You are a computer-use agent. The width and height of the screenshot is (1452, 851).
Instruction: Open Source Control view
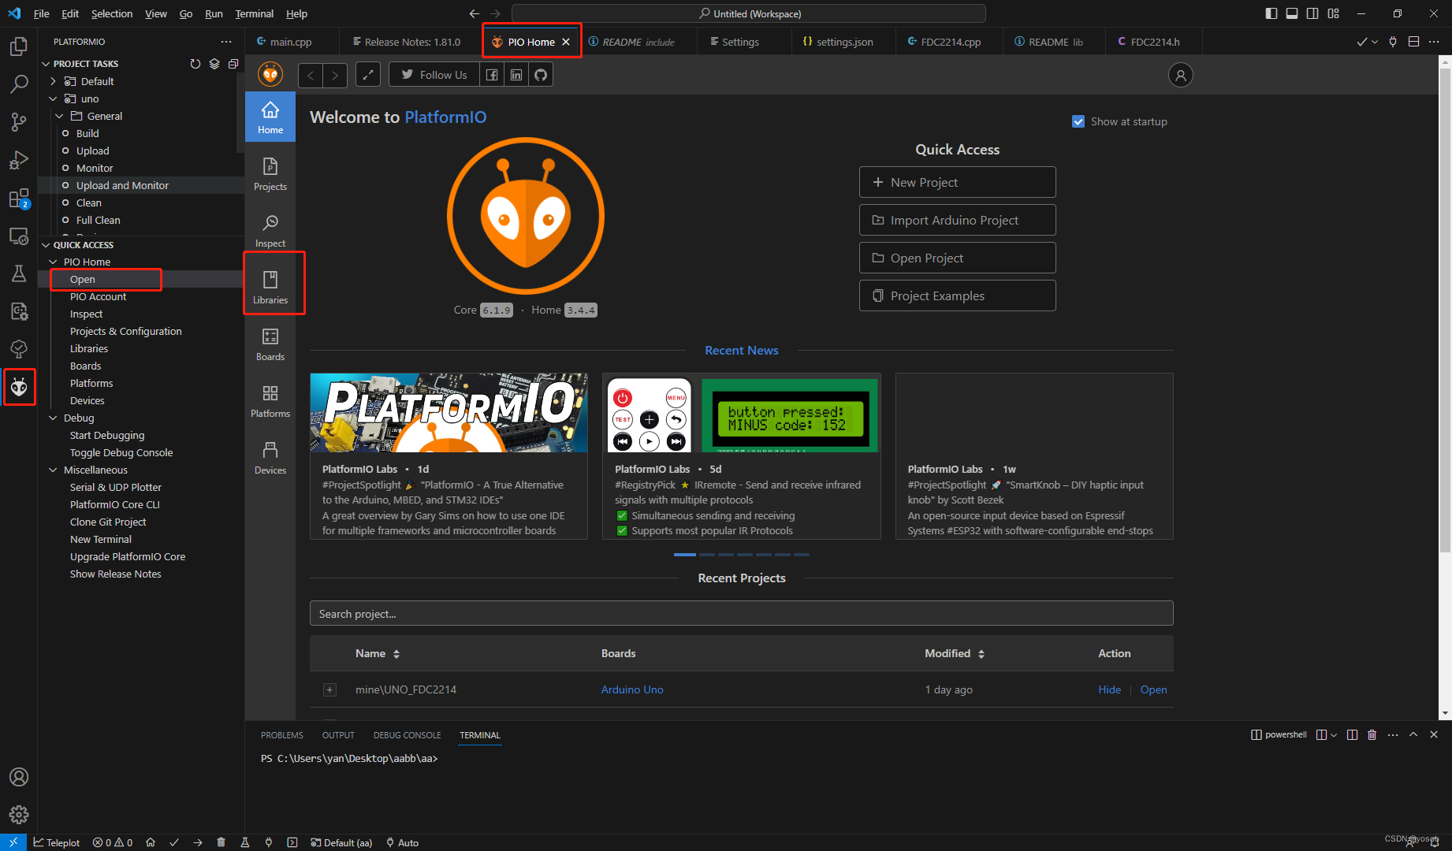click(x=19, y=122)
